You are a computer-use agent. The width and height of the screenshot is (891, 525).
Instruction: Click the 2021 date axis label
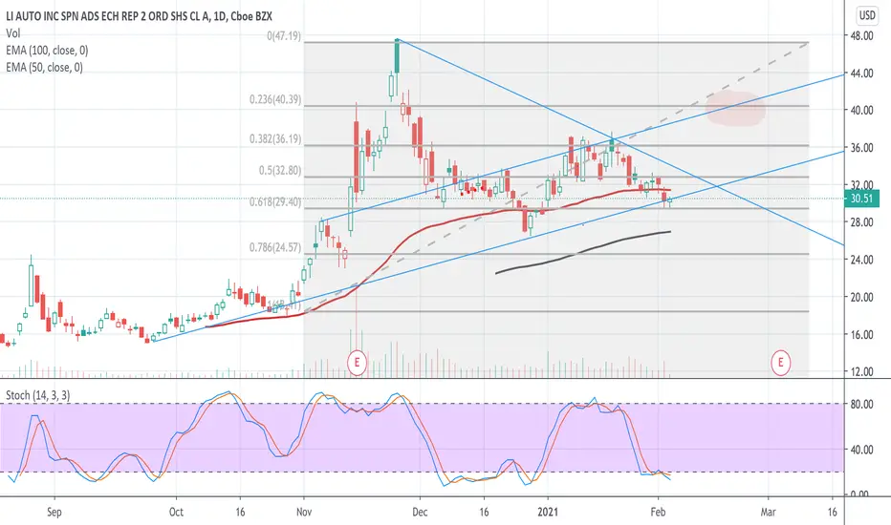click(x=548, y=512)
